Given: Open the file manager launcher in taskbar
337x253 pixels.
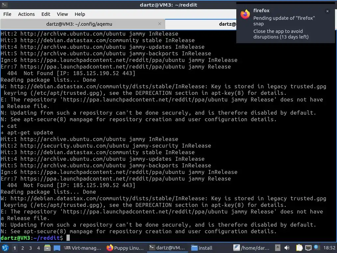Looking at the screenshot, I should pos(47,248).
